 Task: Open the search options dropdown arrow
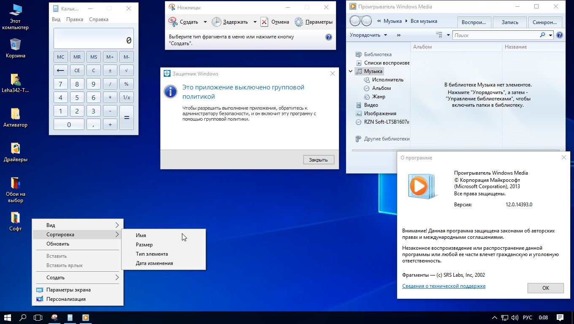coord(551,35)
